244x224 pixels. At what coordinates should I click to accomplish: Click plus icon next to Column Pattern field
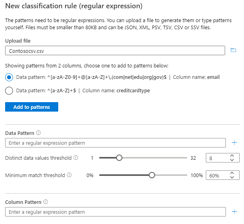[235, 212]
